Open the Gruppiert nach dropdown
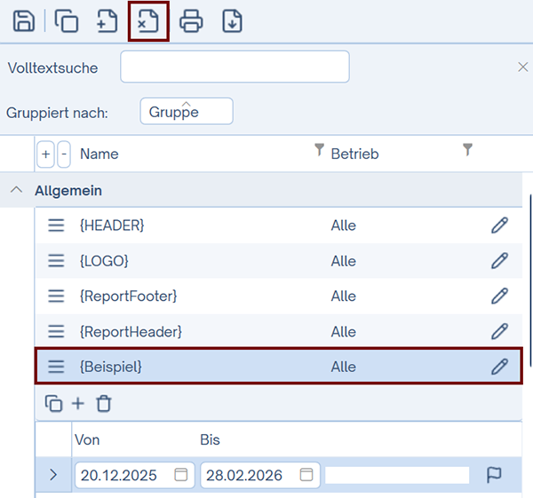 pyautogui.click(x=186, y=112)
